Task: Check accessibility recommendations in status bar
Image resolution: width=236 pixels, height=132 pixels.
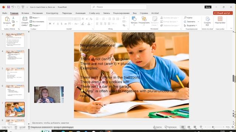Action: click(x=51, y=127)
